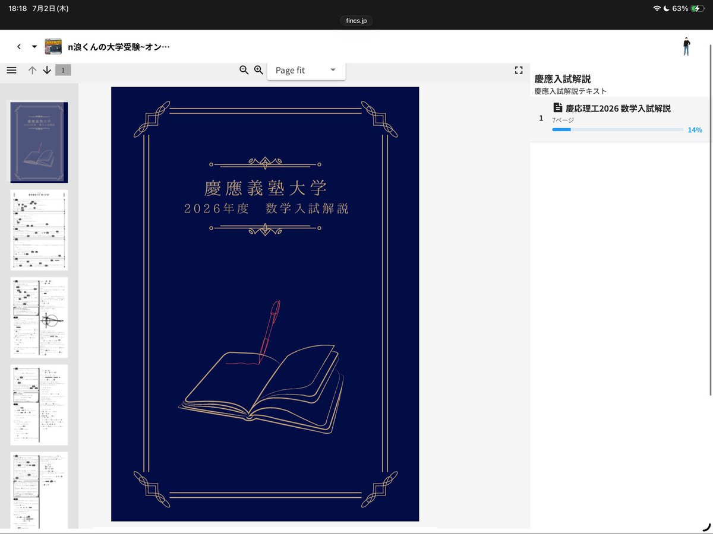The height and width of the screenshot is (534, 713).
Task: Click the Wi-Fi status icon
Action: [x=657, y=8]
